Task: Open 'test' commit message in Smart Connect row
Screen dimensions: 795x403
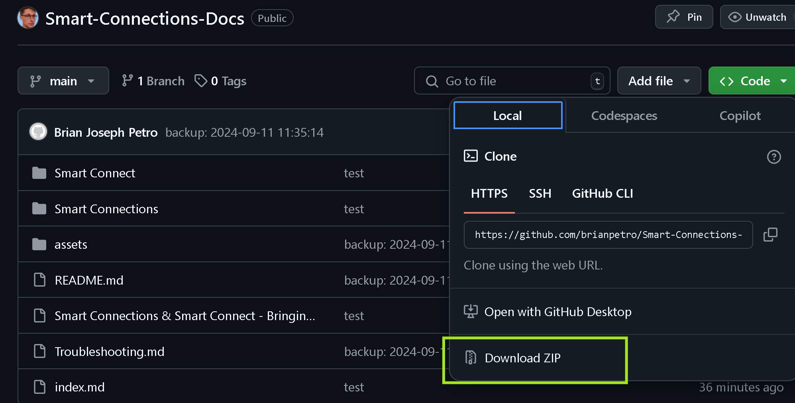Action: tap(354, 173)
